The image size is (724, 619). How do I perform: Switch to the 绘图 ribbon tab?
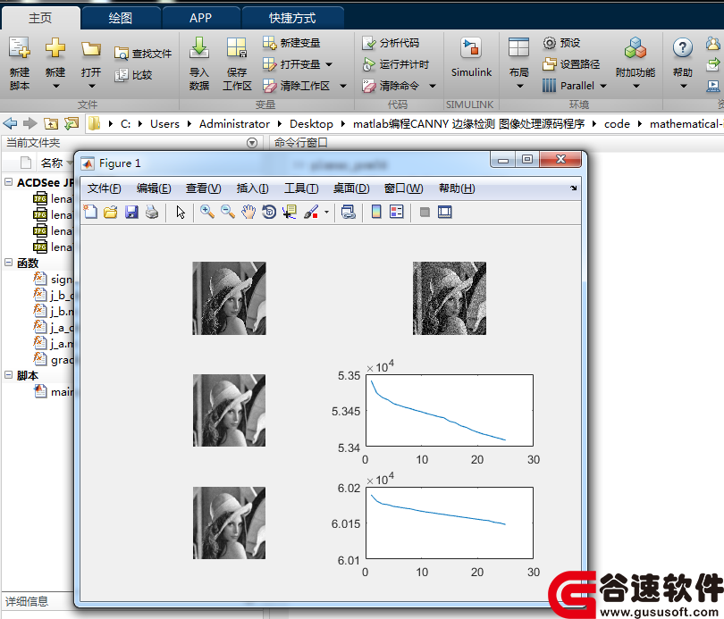[121, 18]
